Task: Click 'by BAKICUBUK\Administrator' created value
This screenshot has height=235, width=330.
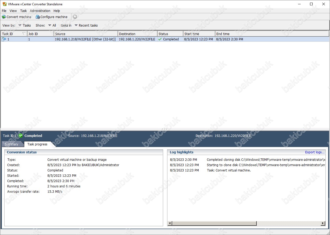Action: click(x=98, y=165)
